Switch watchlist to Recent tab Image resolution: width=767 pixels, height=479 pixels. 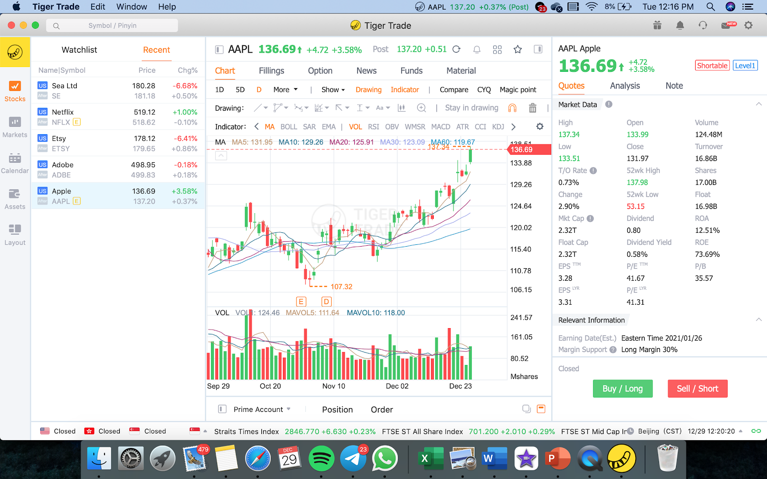[156, 50]
